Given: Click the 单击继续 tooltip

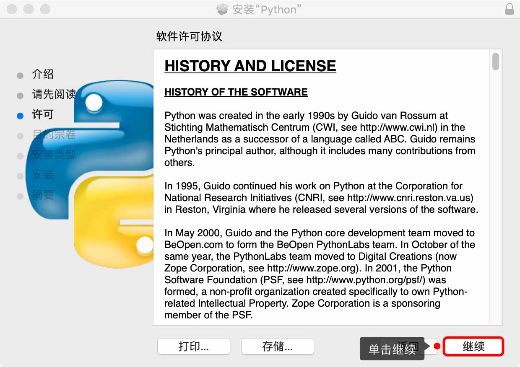Looking at the screenshot, I should click(x=392, y=349).
